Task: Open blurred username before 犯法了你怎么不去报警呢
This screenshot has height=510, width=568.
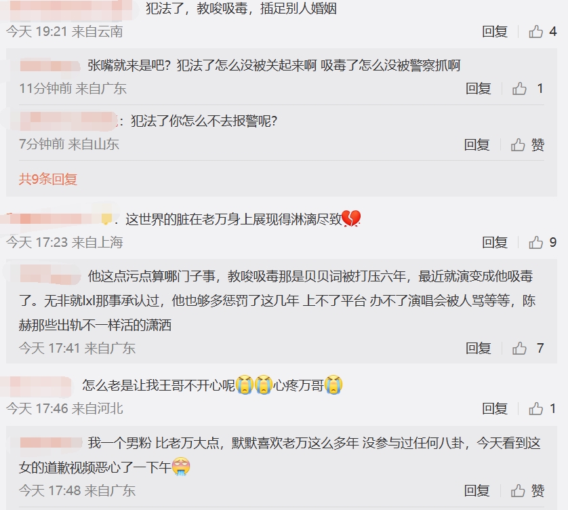Action: click(68, 121)
